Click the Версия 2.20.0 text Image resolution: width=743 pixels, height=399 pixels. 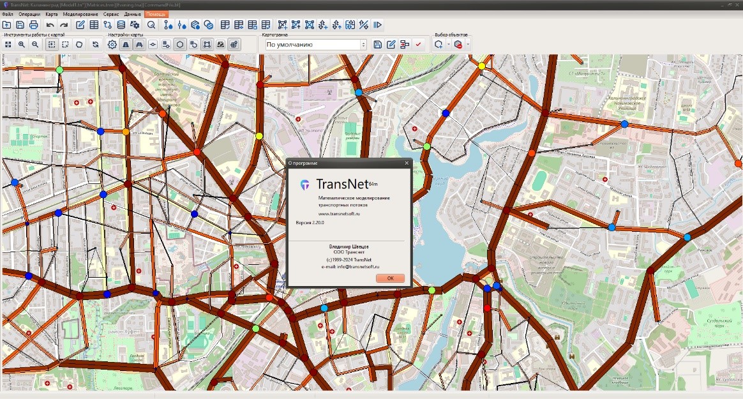click(310, 222)
